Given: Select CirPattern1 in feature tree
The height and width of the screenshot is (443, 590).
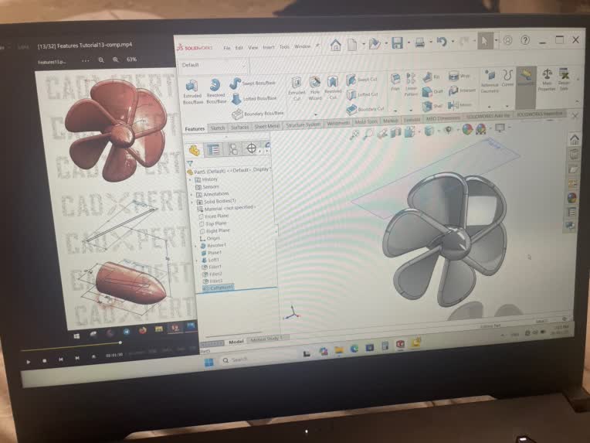Looking at the screenshot, I should click(x=219, y=288).
